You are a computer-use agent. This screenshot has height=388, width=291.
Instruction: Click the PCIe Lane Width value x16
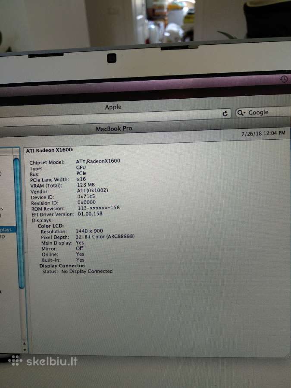pos(81,179)
